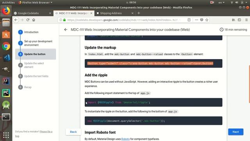View site security padlock info
Screen dimensions: 250x141
click(64, 20)
